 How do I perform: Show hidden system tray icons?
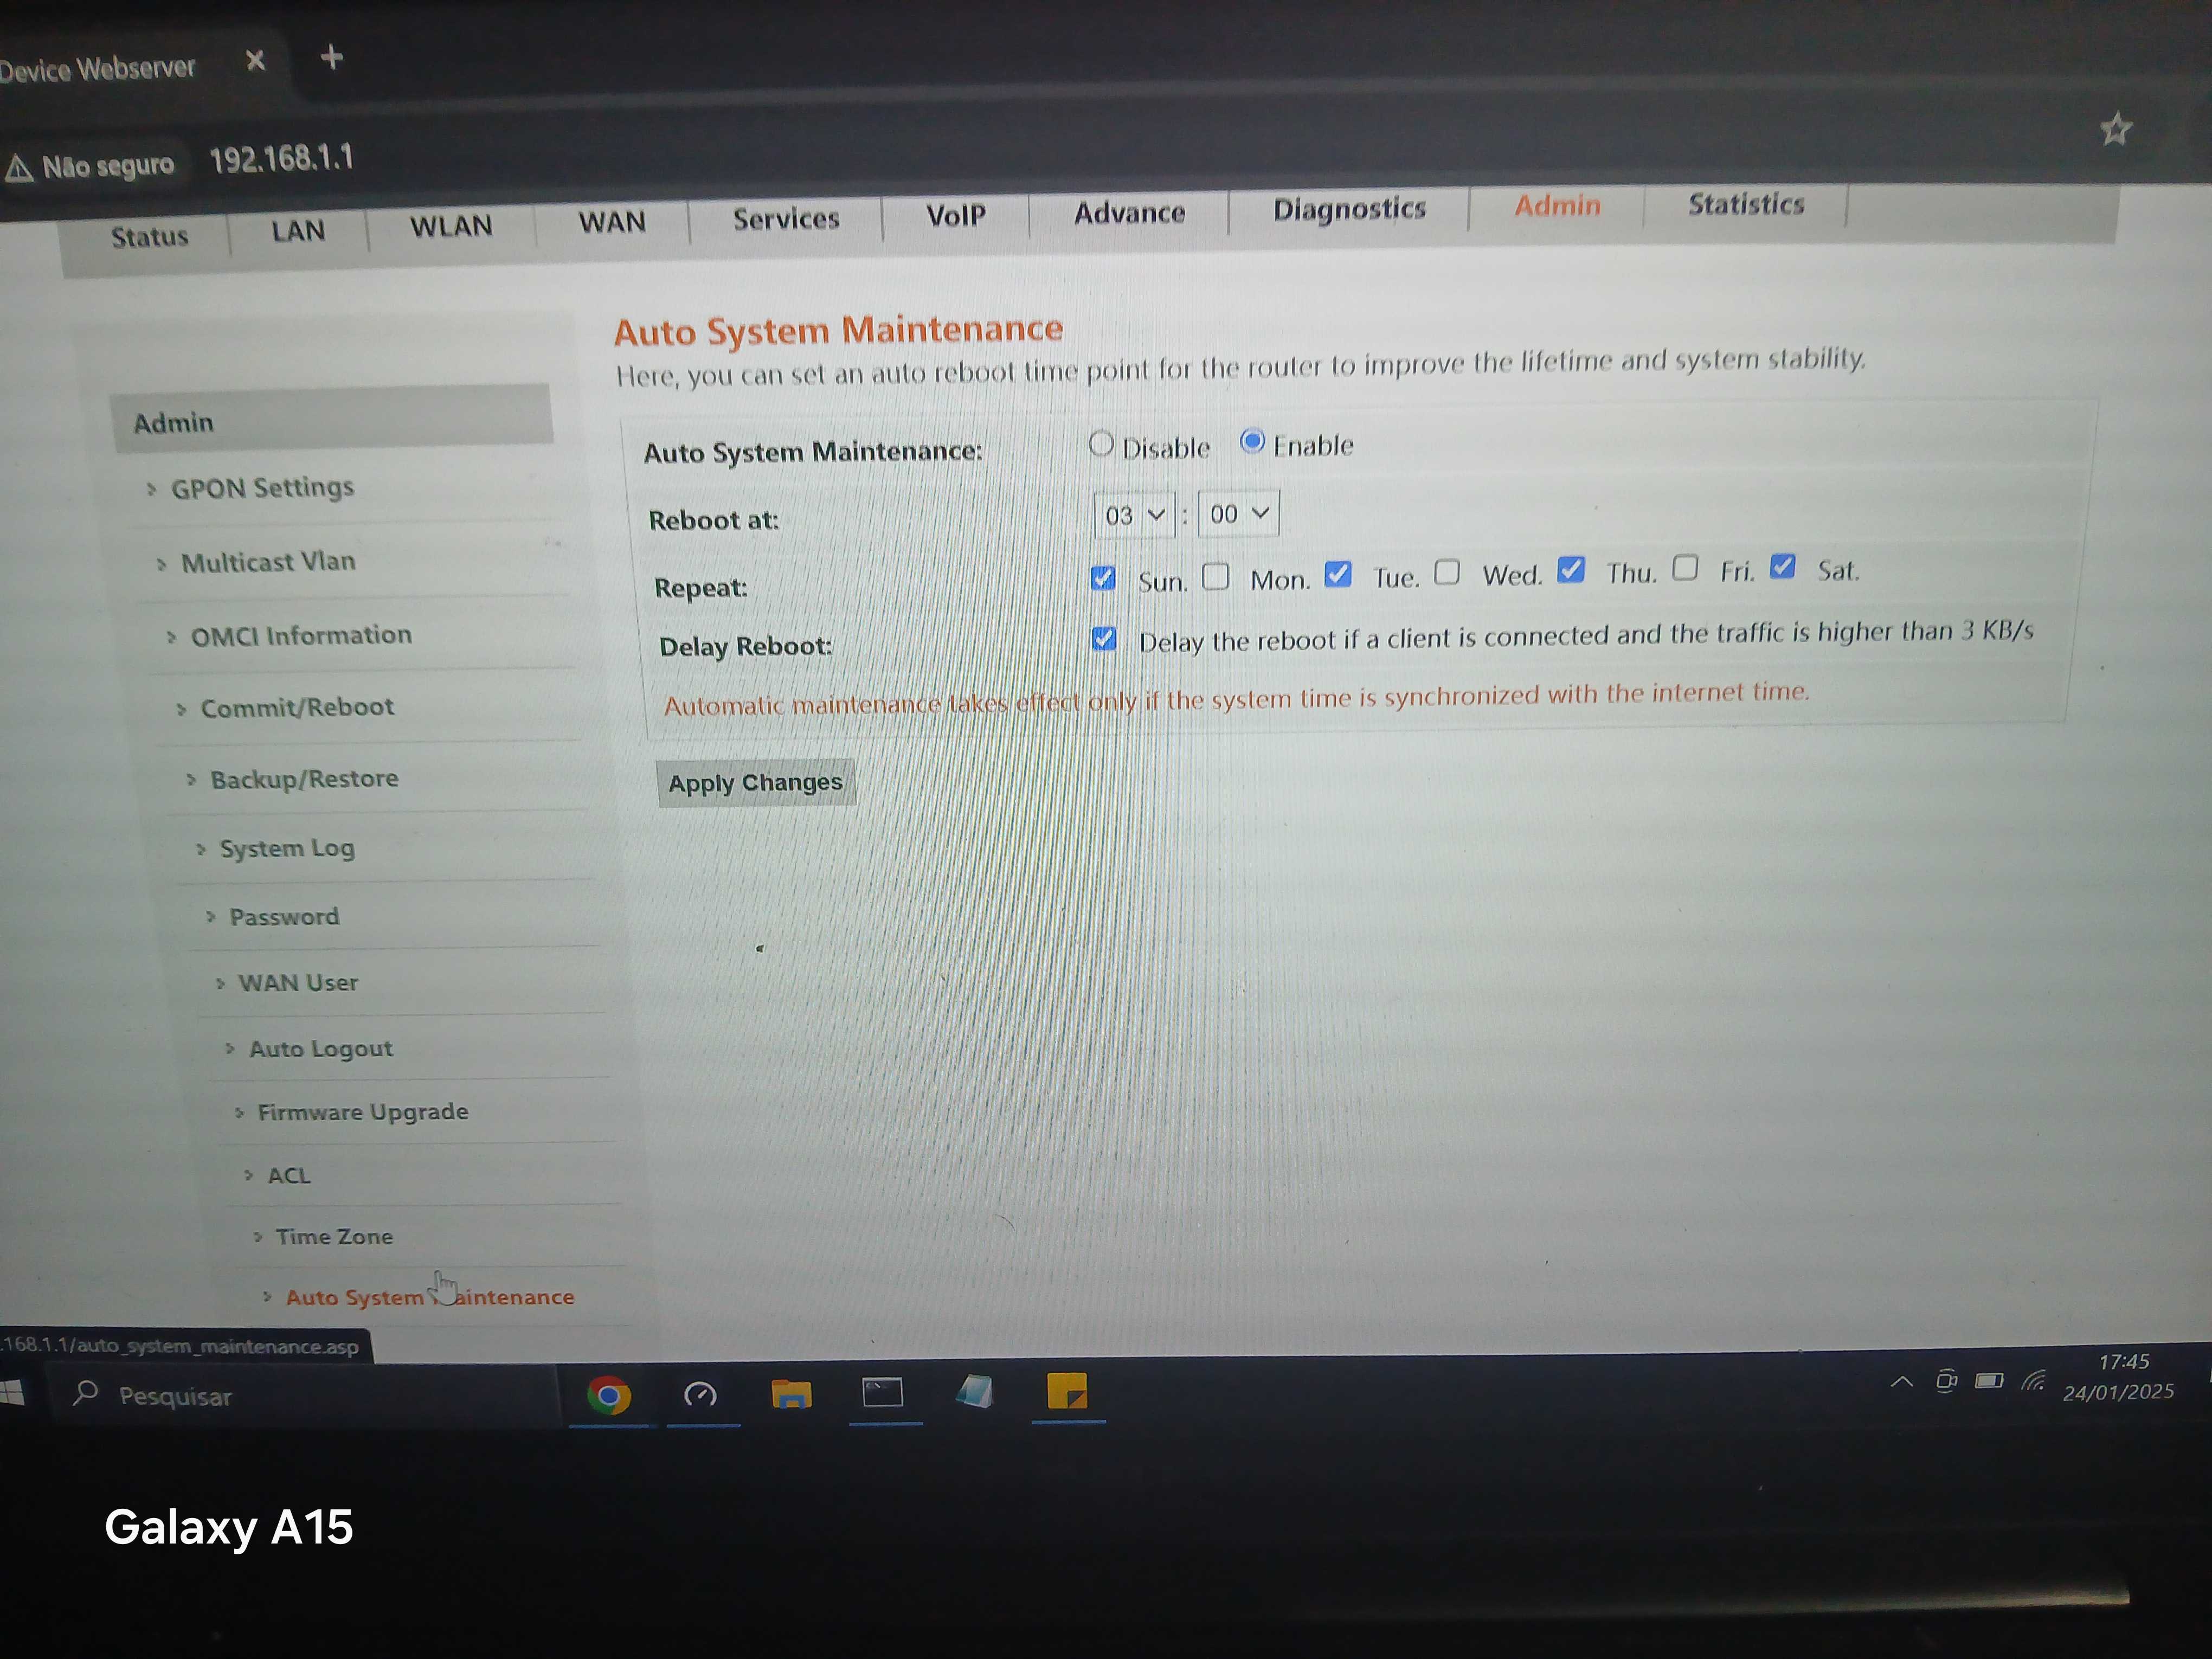[x=1901, y=1382]
